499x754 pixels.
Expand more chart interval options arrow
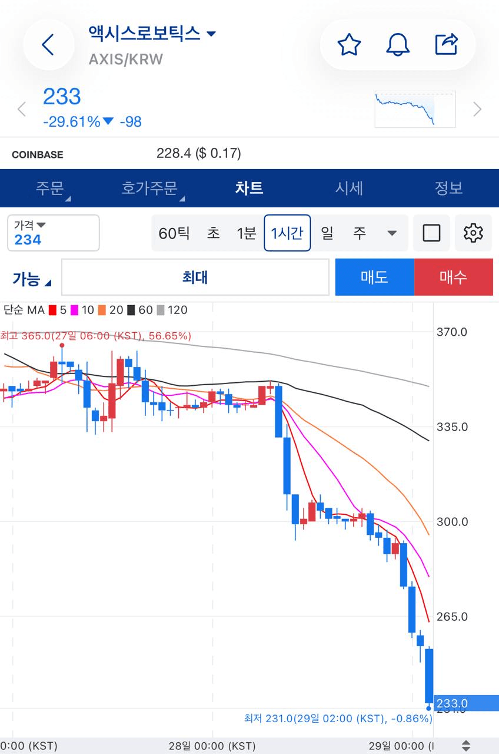(392, 233)
